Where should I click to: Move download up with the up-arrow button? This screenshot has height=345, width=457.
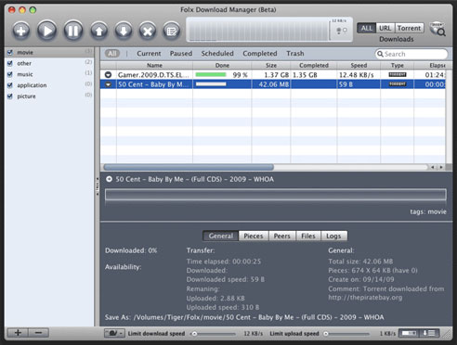[99, 31]
